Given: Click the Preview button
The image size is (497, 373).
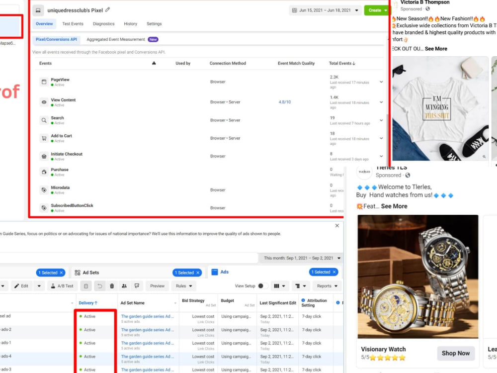Looking at the screenshot, I should coord(157,286).
